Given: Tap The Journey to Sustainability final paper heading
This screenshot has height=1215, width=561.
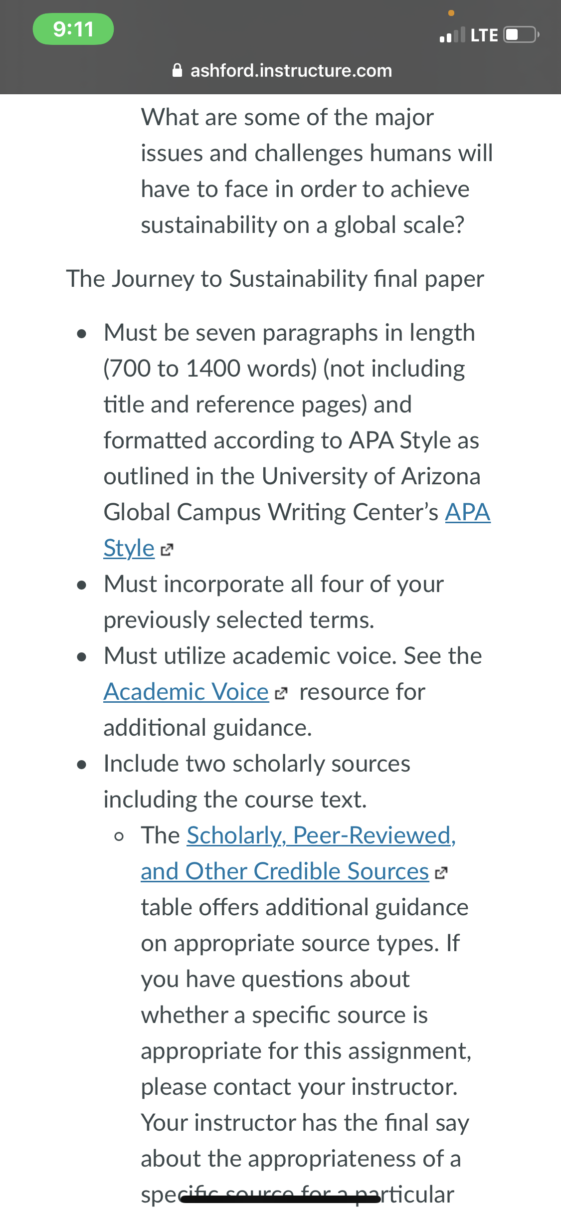Looking at the screenshot, I should 275,279.
